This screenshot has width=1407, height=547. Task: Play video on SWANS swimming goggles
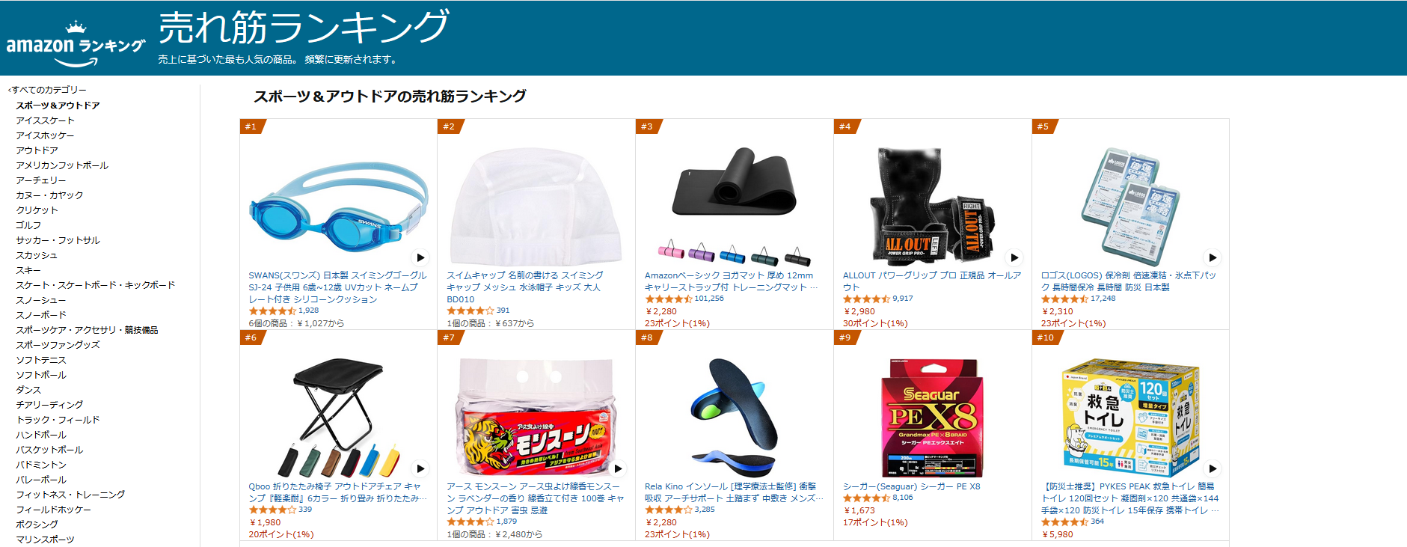click(420, 257)
